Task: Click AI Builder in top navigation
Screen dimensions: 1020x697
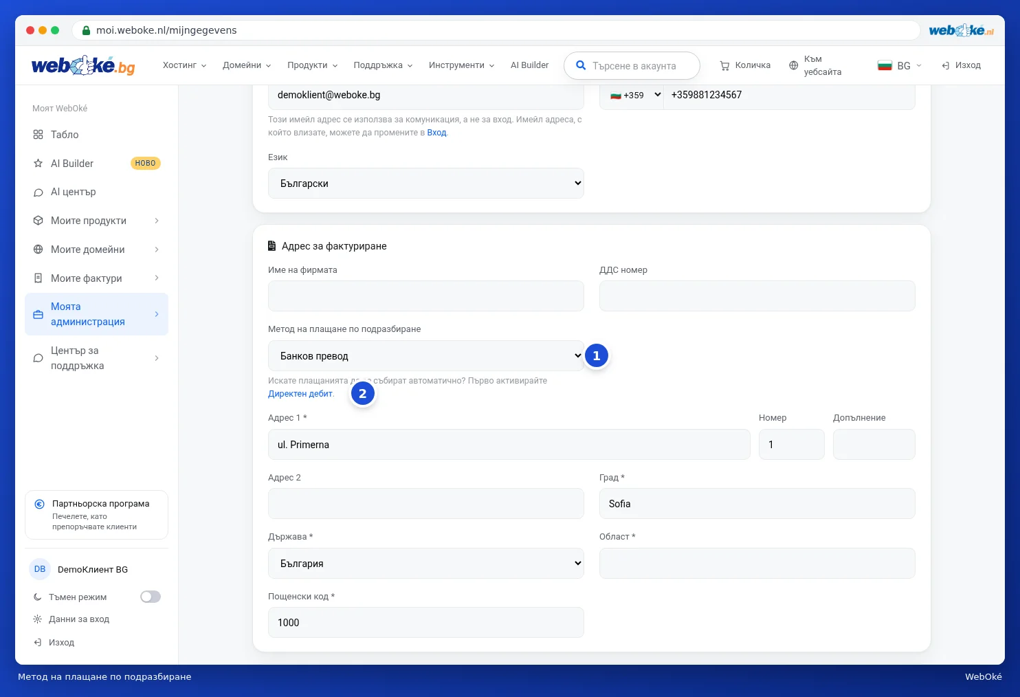Action: pyautogui.click(x=529, y=65)
